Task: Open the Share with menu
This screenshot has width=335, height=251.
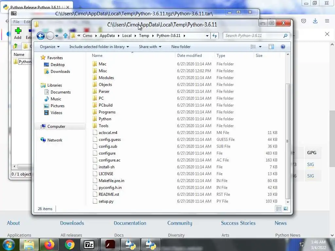Action: coord(150,47)
